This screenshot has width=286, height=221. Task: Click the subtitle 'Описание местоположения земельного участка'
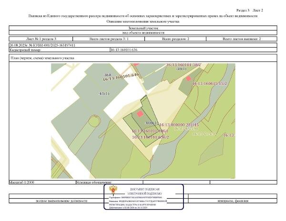point(143,22)
